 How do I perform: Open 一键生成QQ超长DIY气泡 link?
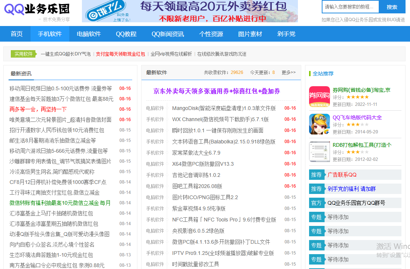(66, 54)
